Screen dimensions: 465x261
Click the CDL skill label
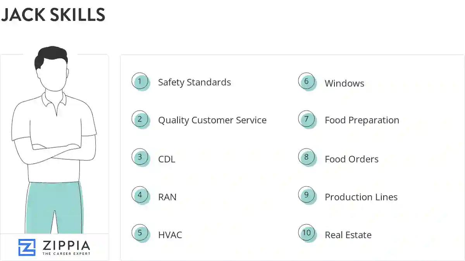tap(167, 159)
